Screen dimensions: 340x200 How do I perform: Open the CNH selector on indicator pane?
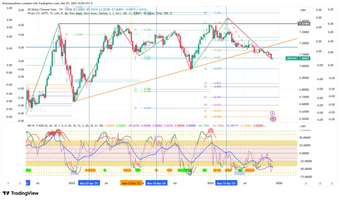(303, 126)
